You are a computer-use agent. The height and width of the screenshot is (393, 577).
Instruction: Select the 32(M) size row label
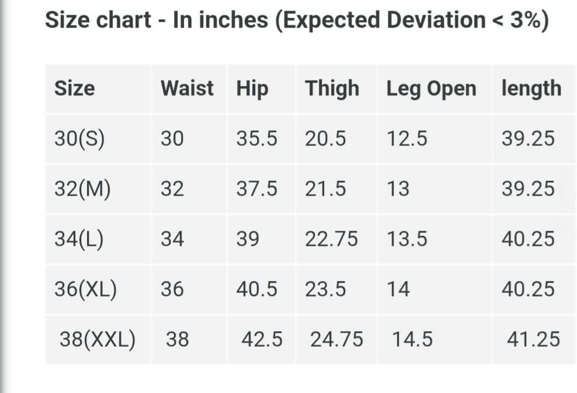point(82,189)
